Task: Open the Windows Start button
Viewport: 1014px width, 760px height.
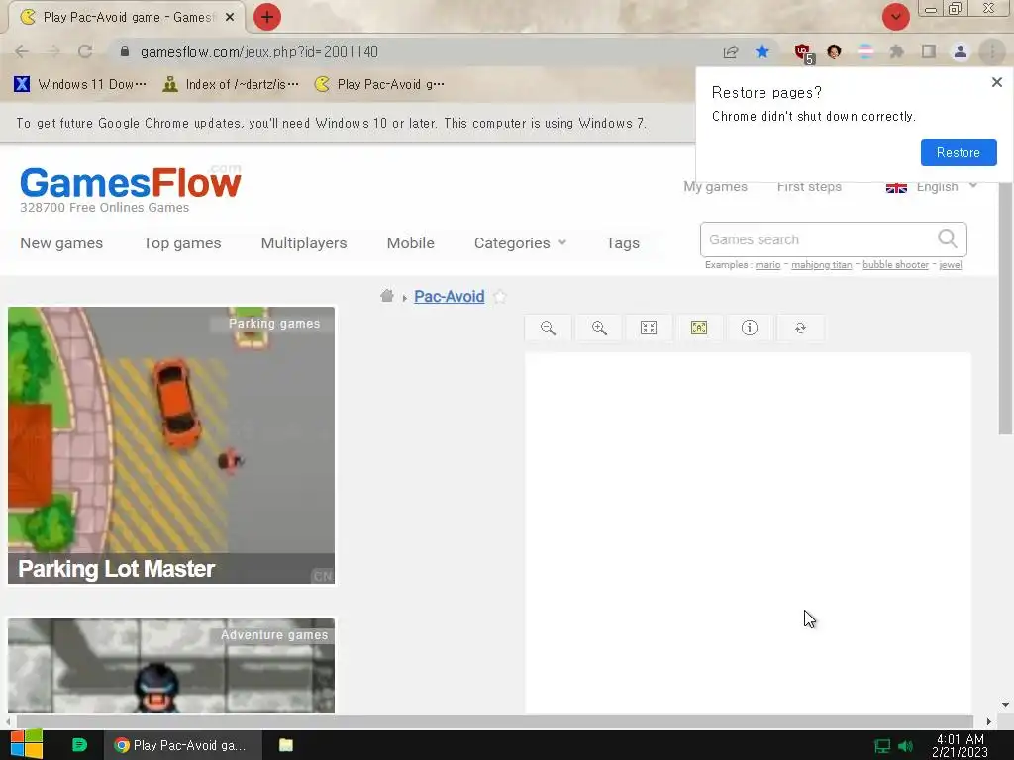Action: [27, 745]
